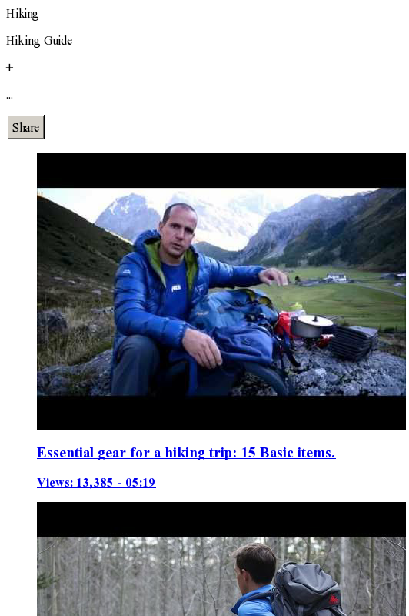Click the black bar above first video
The height and width of the screenshot is (616, 409).
221,170
